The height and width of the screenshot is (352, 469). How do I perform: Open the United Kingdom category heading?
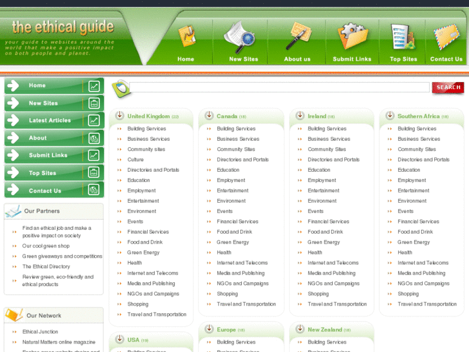click(x=148, y=116)
